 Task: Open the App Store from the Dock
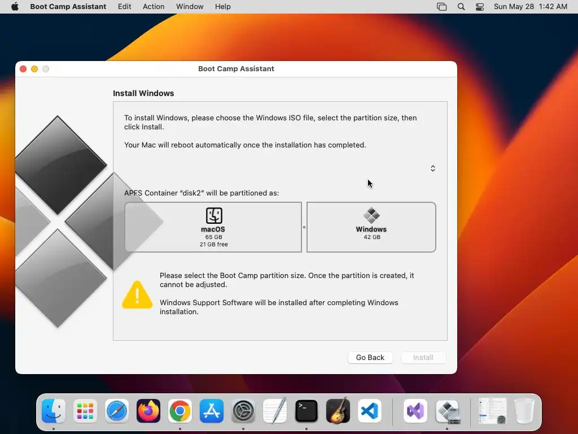click(212, 411)
